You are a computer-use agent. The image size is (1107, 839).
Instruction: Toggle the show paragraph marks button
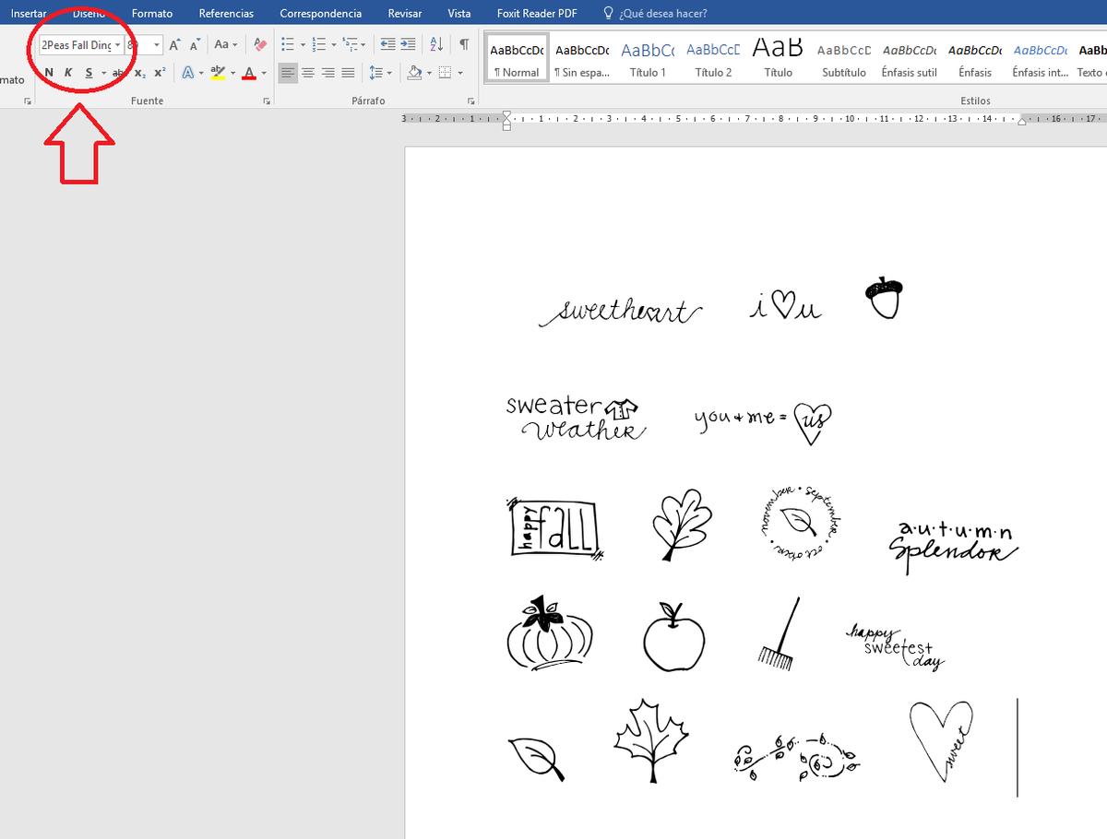coord(464,44)
